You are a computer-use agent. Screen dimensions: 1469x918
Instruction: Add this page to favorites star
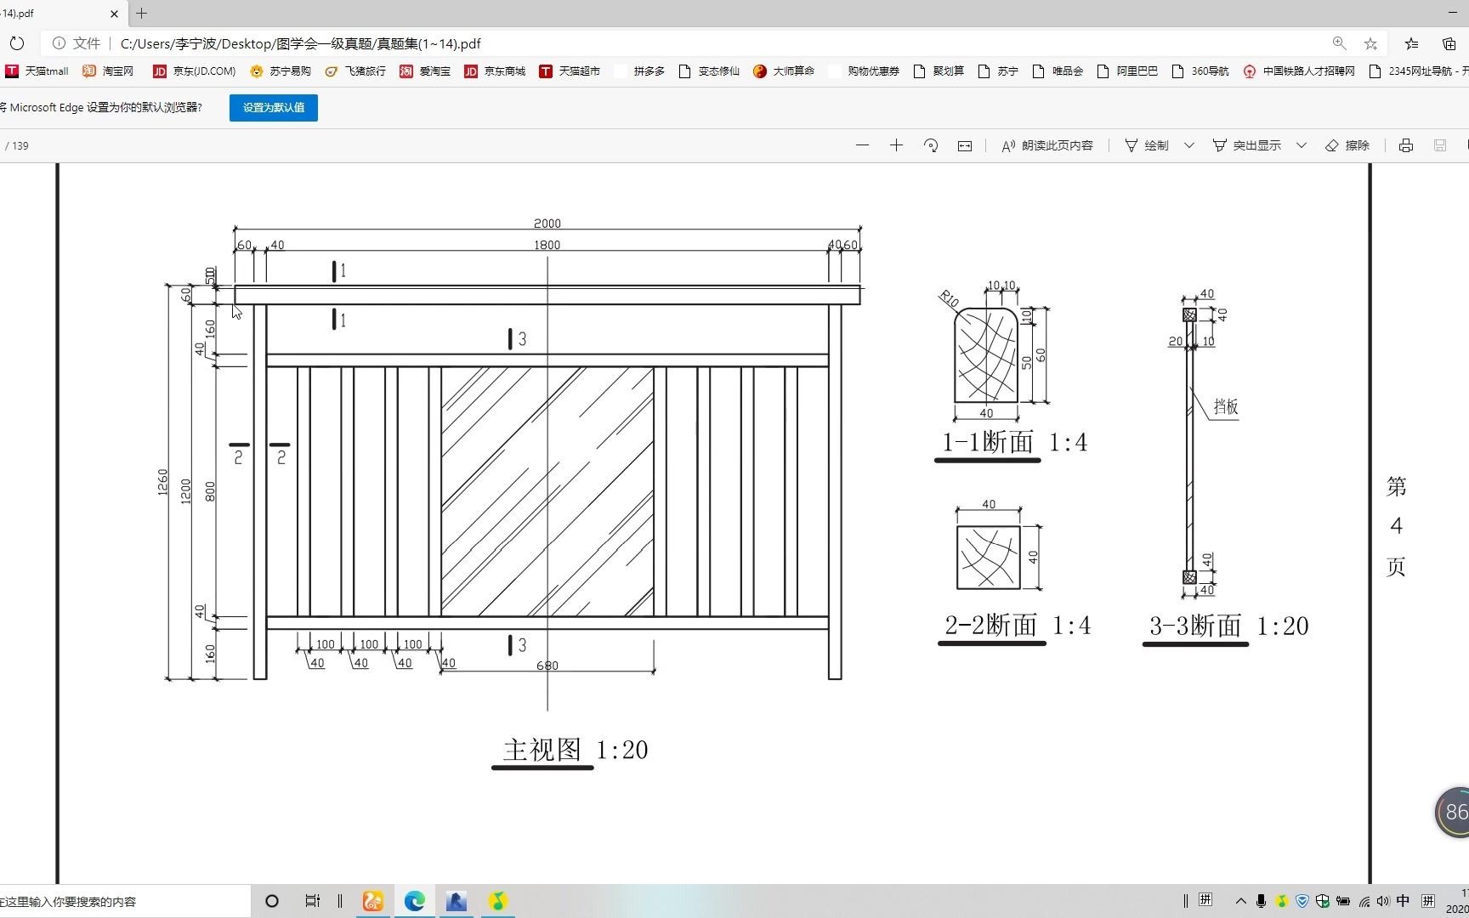(x=1370, y=43)
